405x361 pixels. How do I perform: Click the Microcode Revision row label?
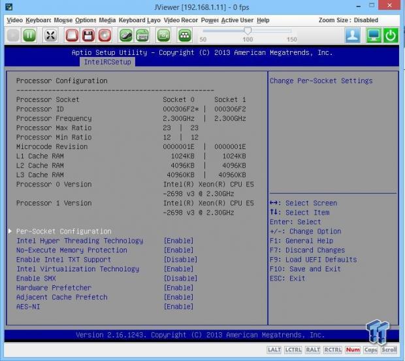tap(52, 146)
